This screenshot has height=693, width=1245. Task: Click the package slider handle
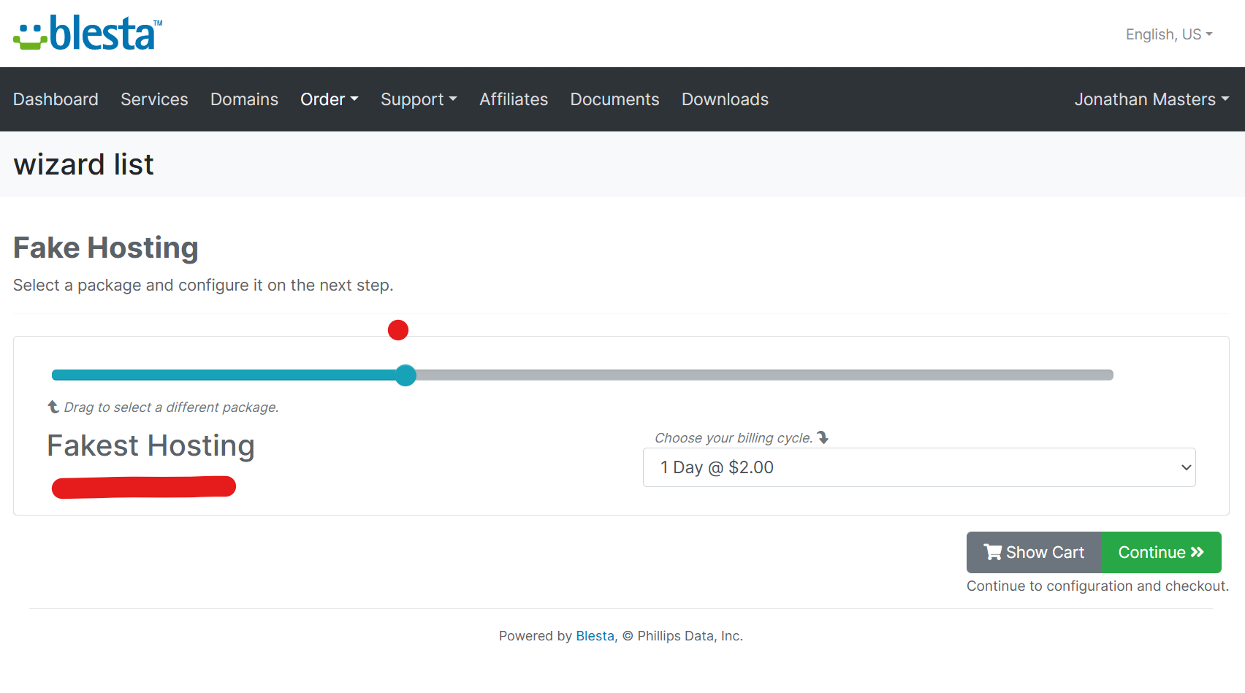(406, 375)
